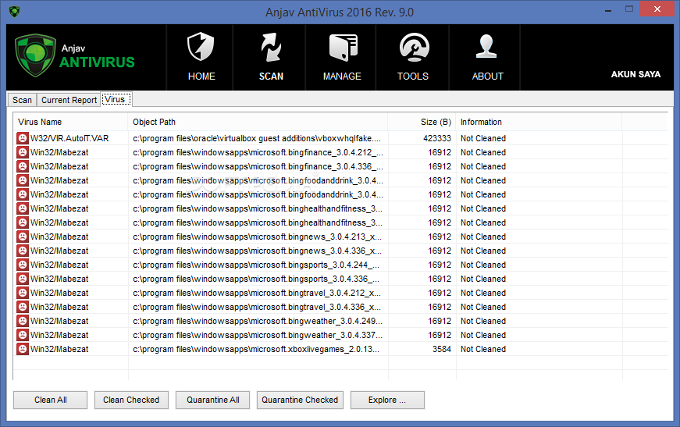Click the Explore ... button

(x=387, y=400)
